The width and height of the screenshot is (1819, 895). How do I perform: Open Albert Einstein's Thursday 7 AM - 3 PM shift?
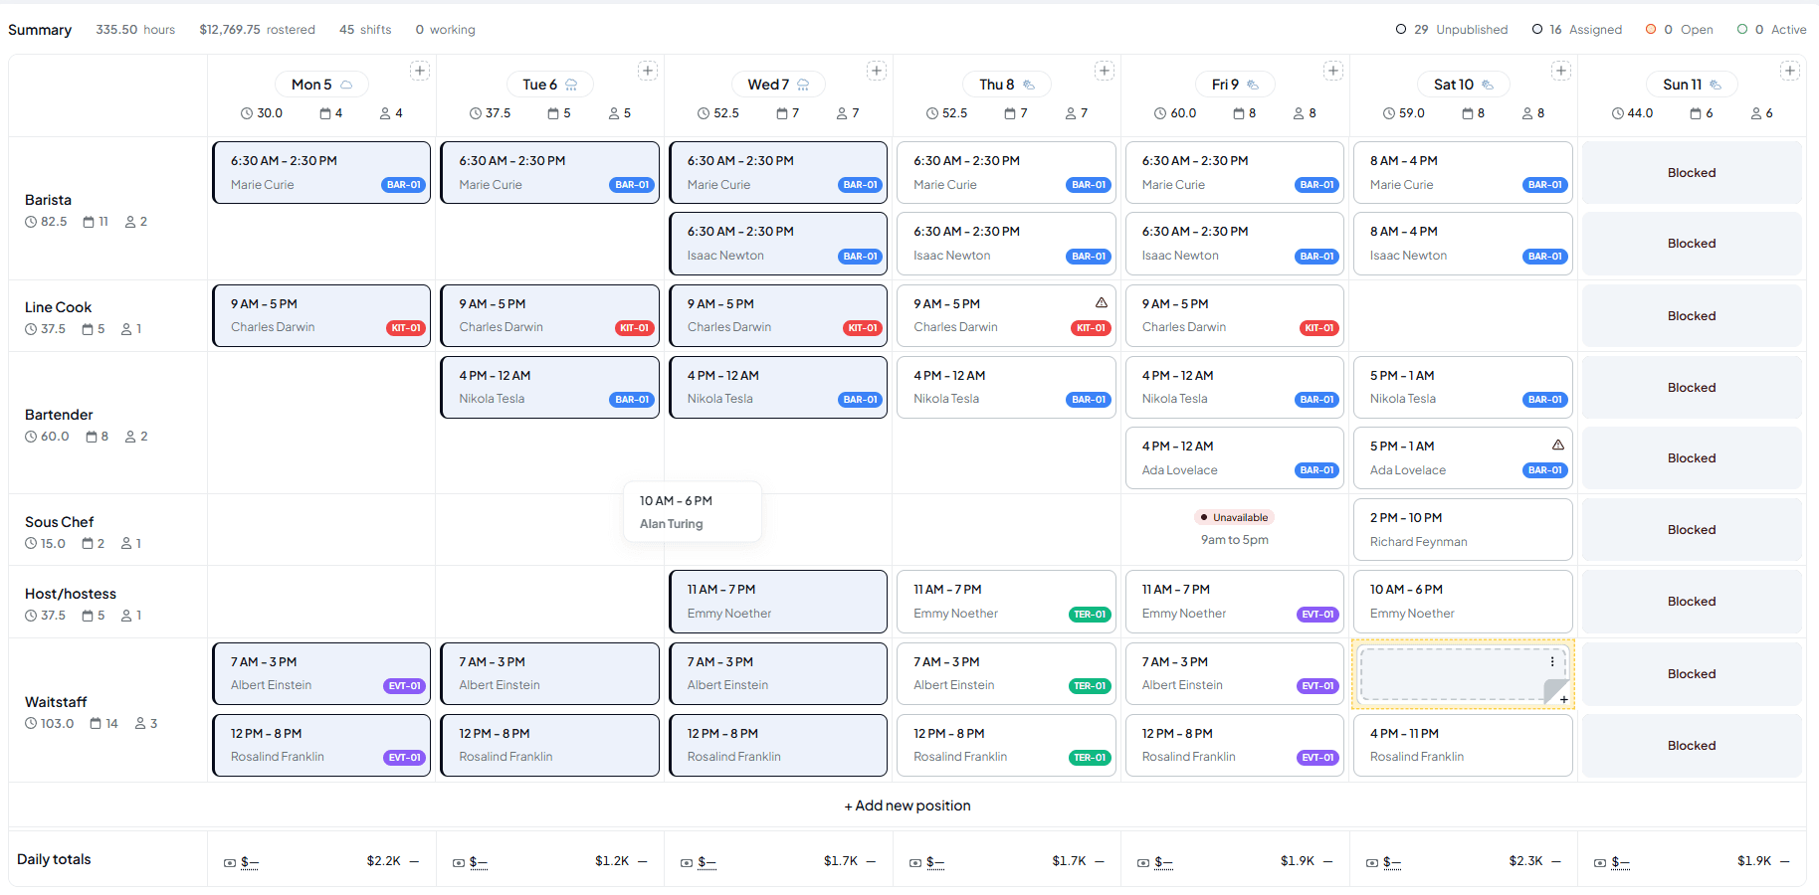tap(1006, 674)
